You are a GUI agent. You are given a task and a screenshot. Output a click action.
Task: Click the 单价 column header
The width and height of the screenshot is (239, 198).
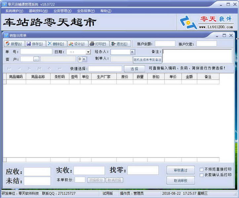(173, 77)
